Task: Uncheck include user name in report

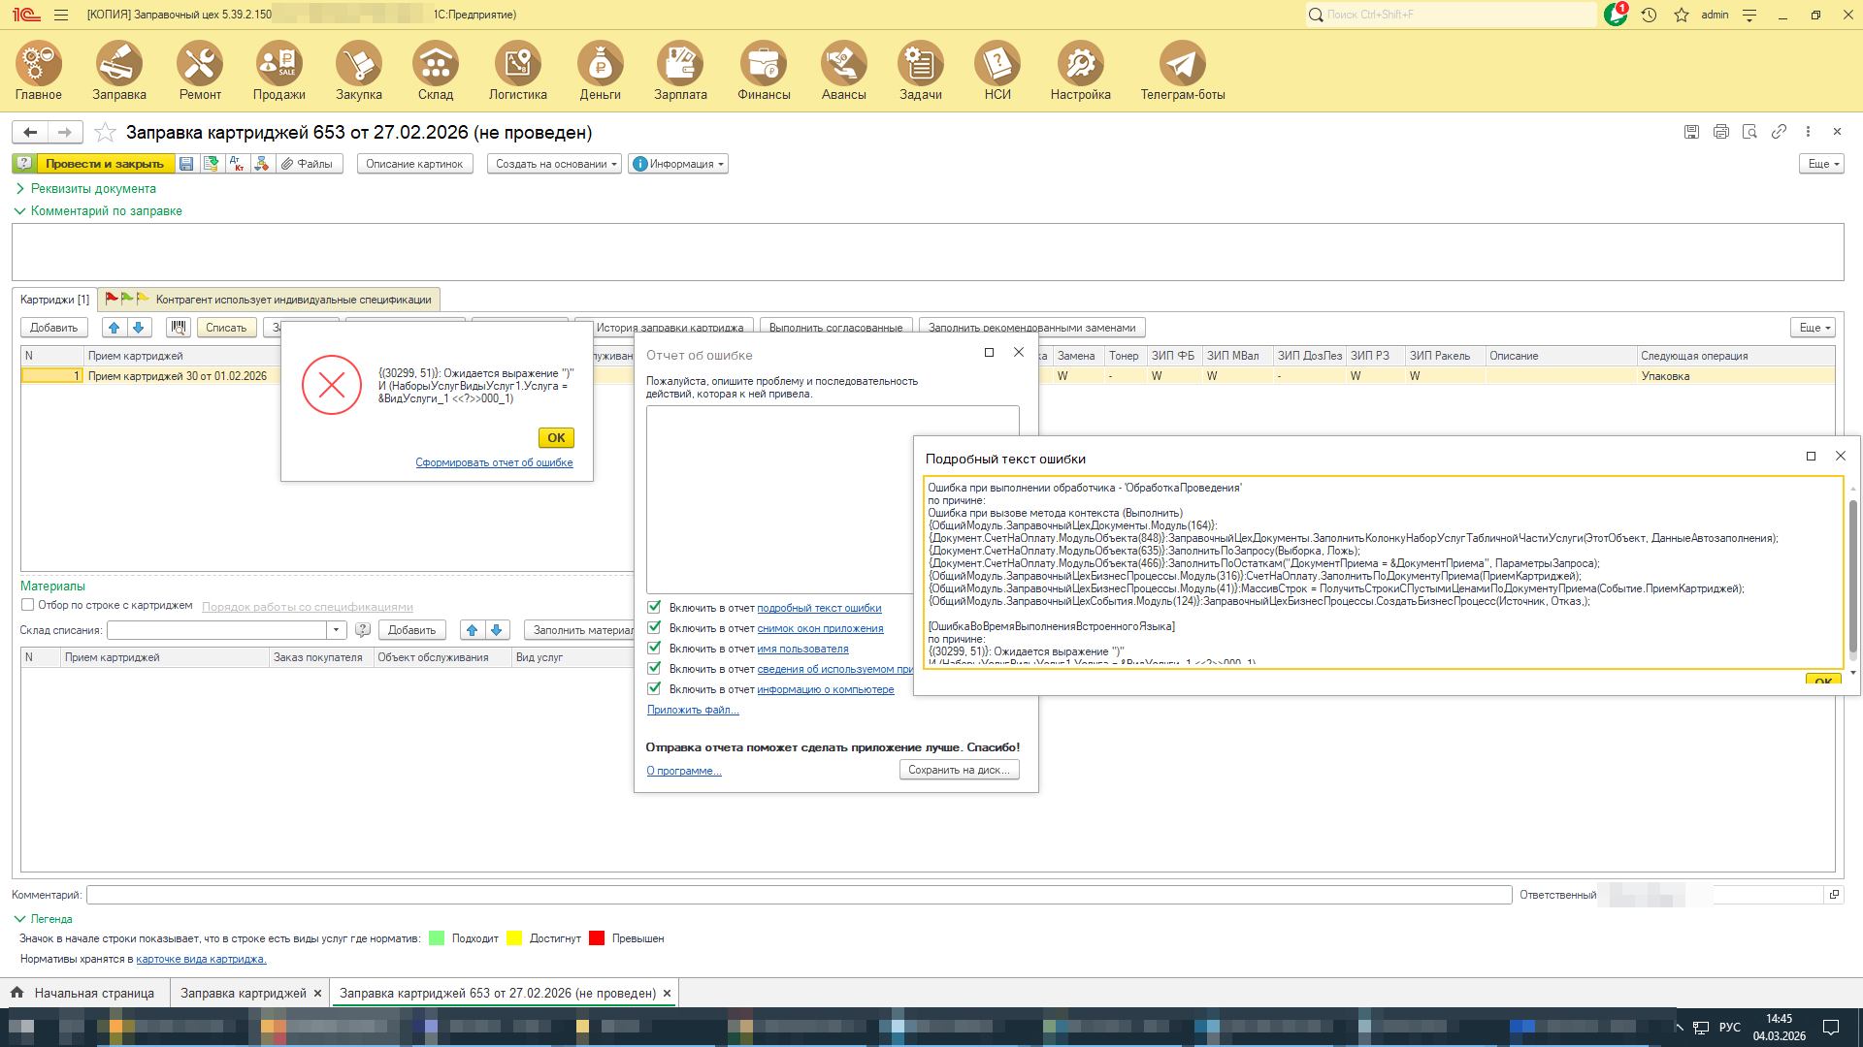Action: coord(655,648)
